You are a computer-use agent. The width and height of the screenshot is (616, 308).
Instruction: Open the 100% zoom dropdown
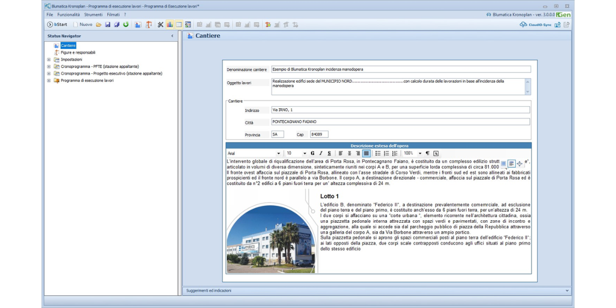419,153
